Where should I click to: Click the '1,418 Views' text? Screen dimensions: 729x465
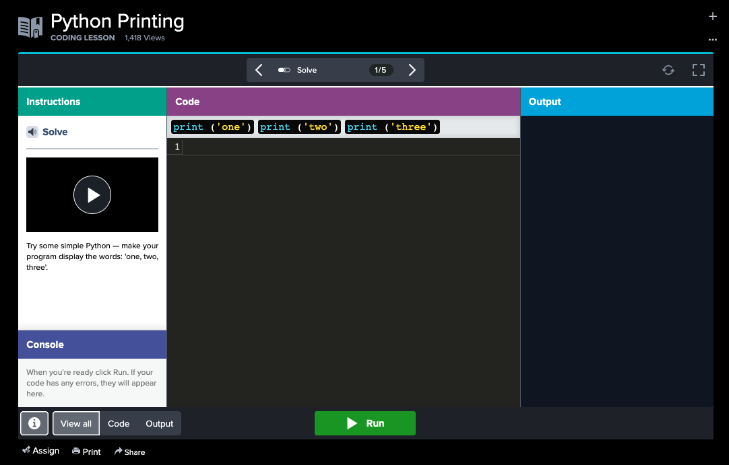(x=145, y=38)
